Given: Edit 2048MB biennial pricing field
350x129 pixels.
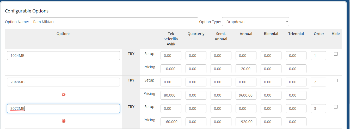Looking at the screenshot, I should click(271, 95).
